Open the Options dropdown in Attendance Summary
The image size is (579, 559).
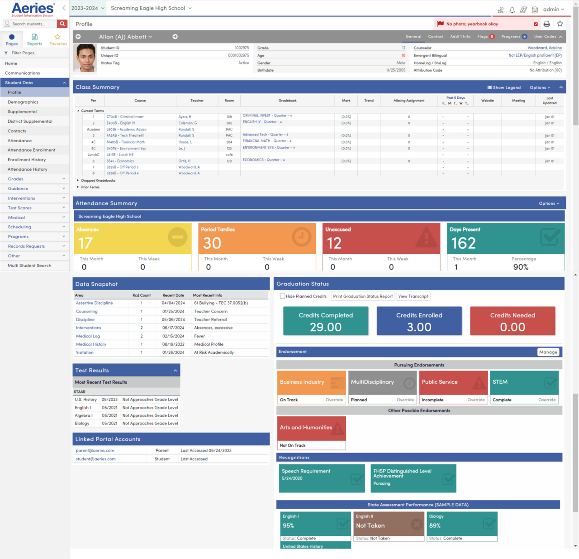[x=549, y=203]
